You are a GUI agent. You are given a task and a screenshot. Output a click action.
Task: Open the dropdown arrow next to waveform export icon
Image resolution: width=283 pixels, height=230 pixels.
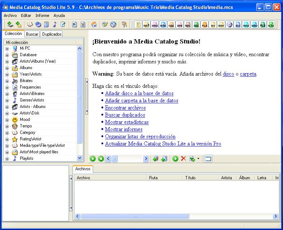(199, 158)
